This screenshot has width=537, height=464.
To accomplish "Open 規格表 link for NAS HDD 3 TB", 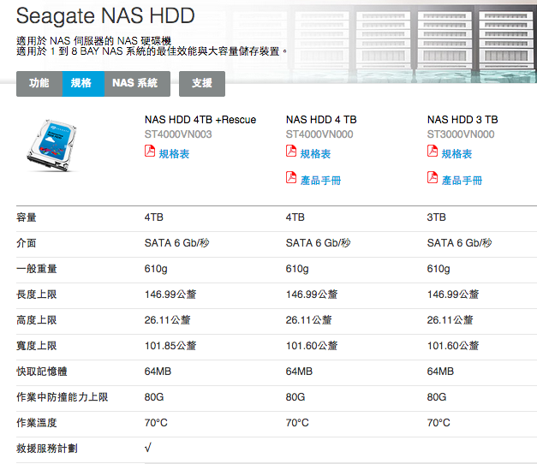I will click(x=456, y=154).
